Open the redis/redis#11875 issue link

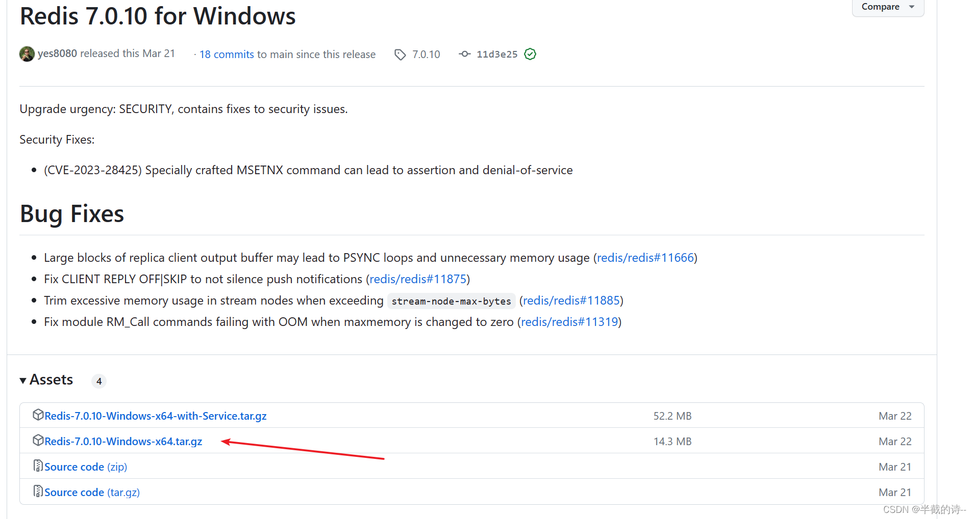click(x=418, y=279)
